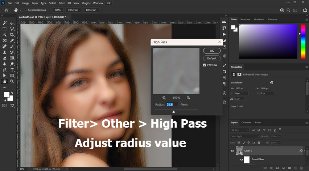
Task: Add a layer style with fx icon
Action: pyautogui.click(x=271, y=168)
